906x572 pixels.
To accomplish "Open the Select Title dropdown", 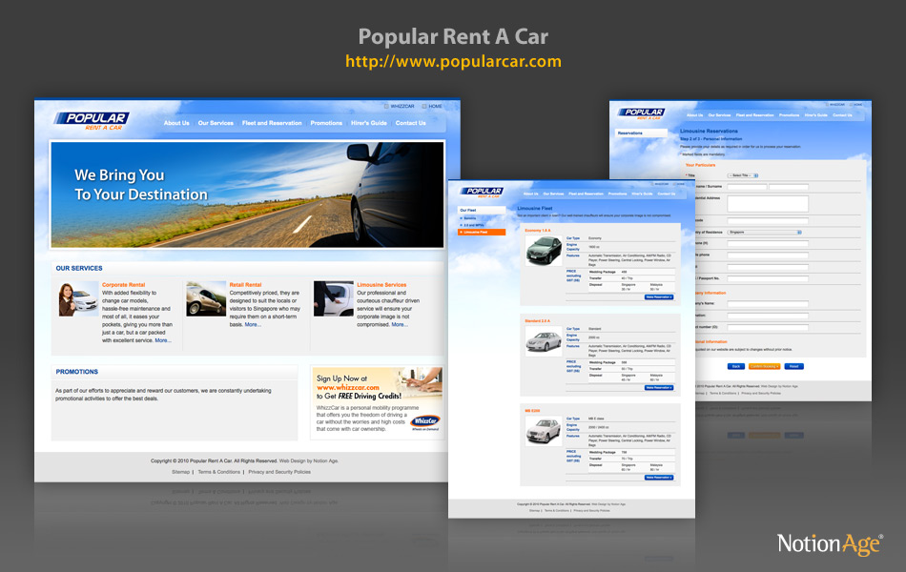I will [743, 175].
